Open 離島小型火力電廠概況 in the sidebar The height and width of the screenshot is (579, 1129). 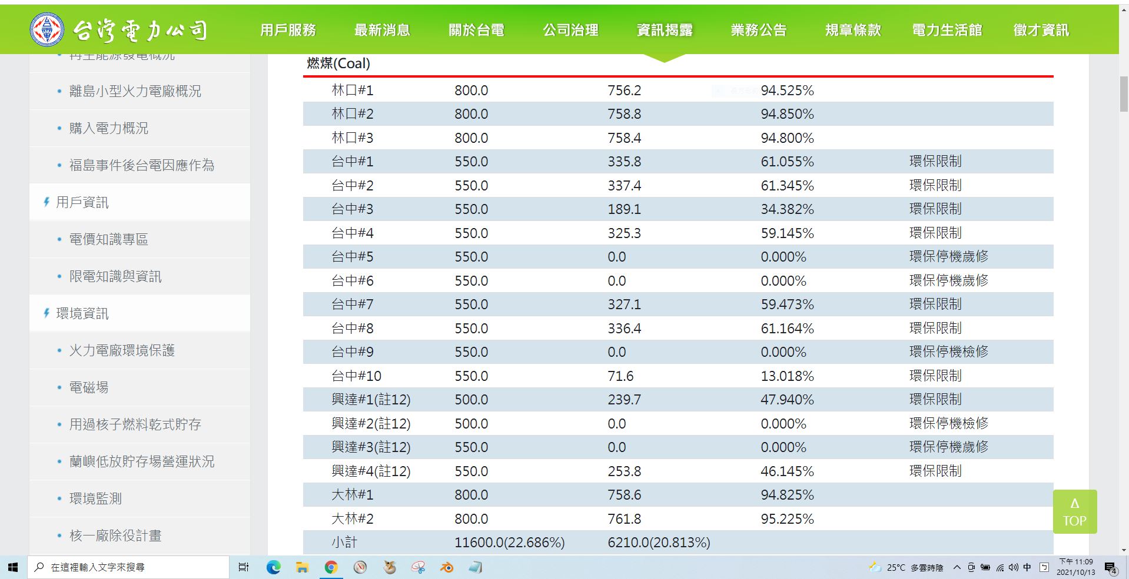click(x=135, y=91)
